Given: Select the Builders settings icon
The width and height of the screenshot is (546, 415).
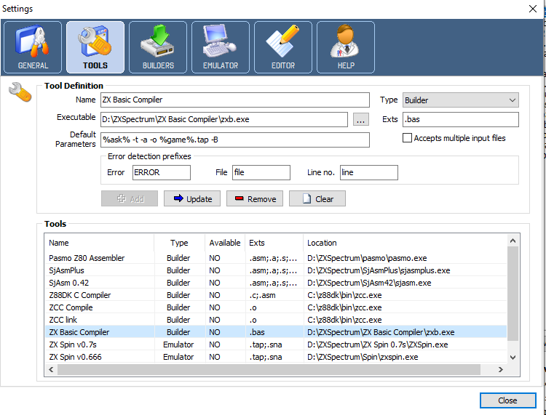Looking at the screenshot, I should pos(158,47).
